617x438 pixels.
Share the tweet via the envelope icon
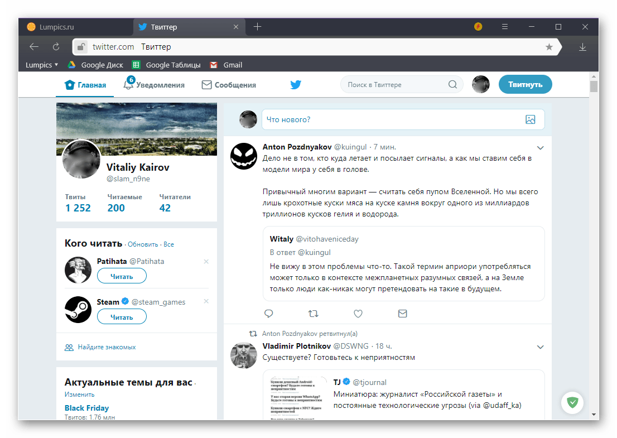(402, 314)
